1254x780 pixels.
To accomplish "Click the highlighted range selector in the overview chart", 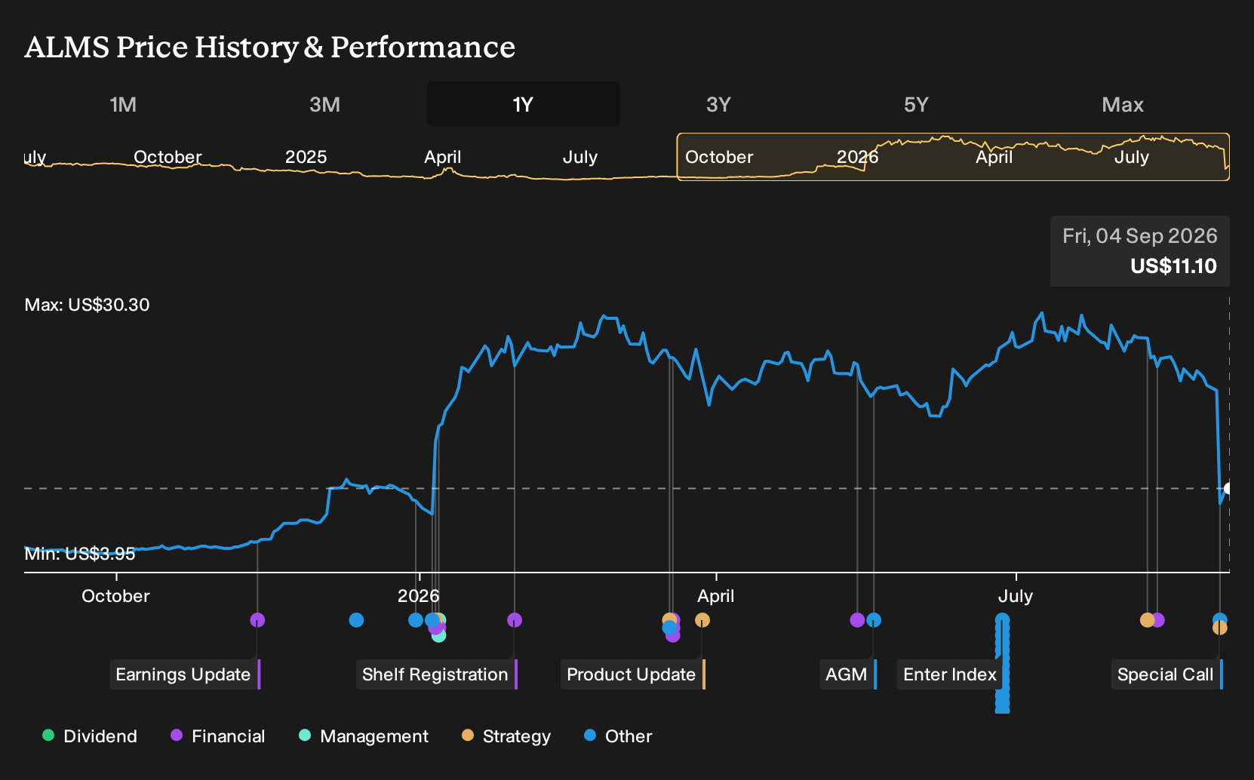I will pyautogui.click(x=953, y=157).
